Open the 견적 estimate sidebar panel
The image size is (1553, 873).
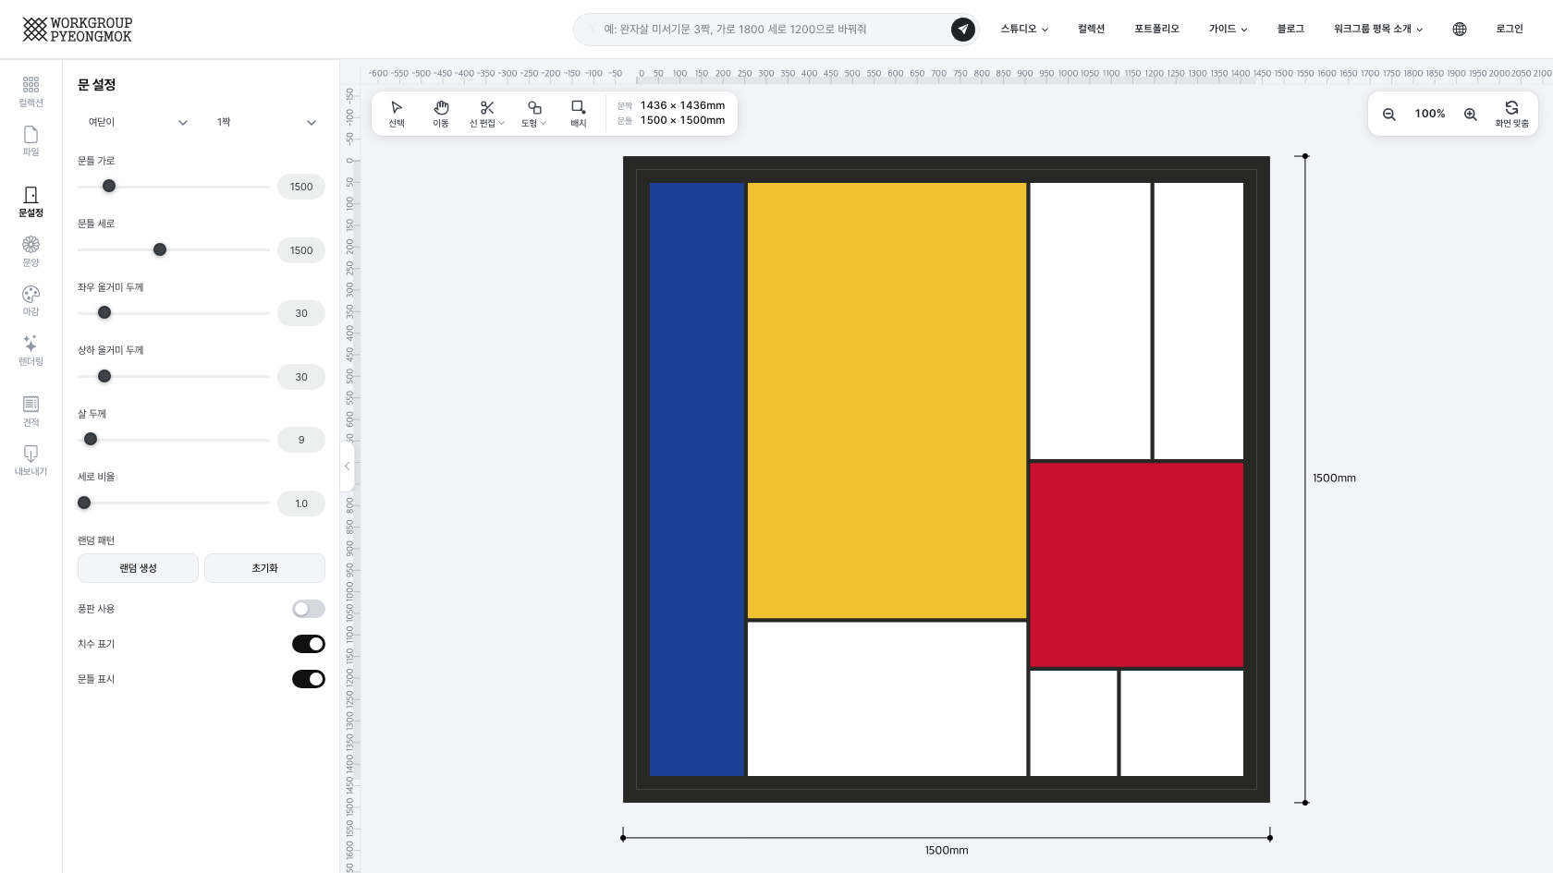coord(31,411)
